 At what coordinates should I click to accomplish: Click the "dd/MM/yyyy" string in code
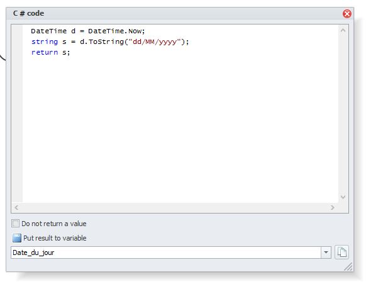(155, 42)
